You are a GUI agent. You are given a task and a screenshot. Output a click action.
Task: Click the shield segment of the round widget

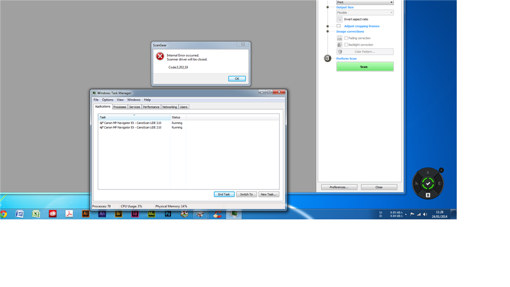pos(439,183)
